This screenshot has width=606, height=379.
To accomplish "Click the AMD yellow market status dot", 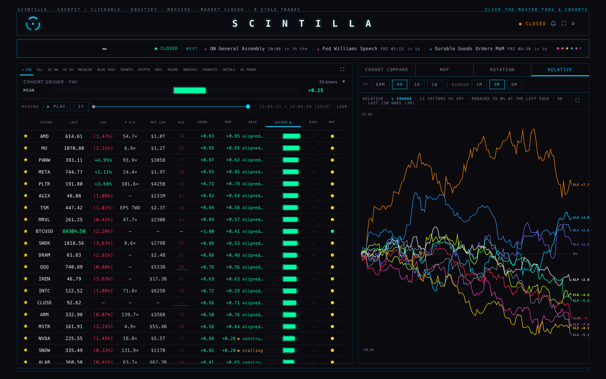I will pos(332,136).
